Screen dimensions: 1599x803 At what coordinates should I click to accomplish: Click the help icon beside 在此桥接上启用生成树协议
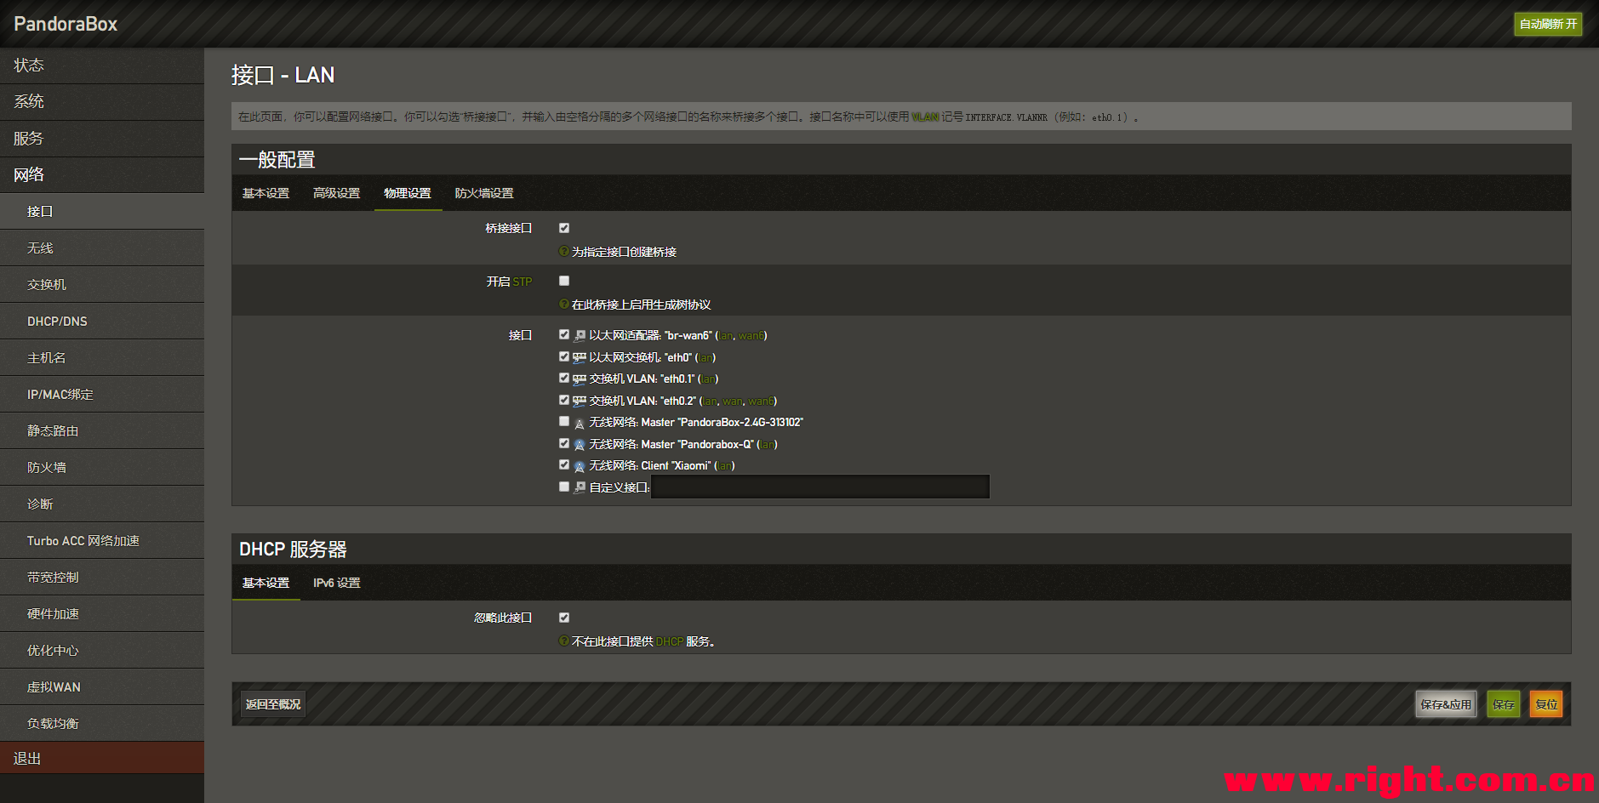(x=563, y=304)
